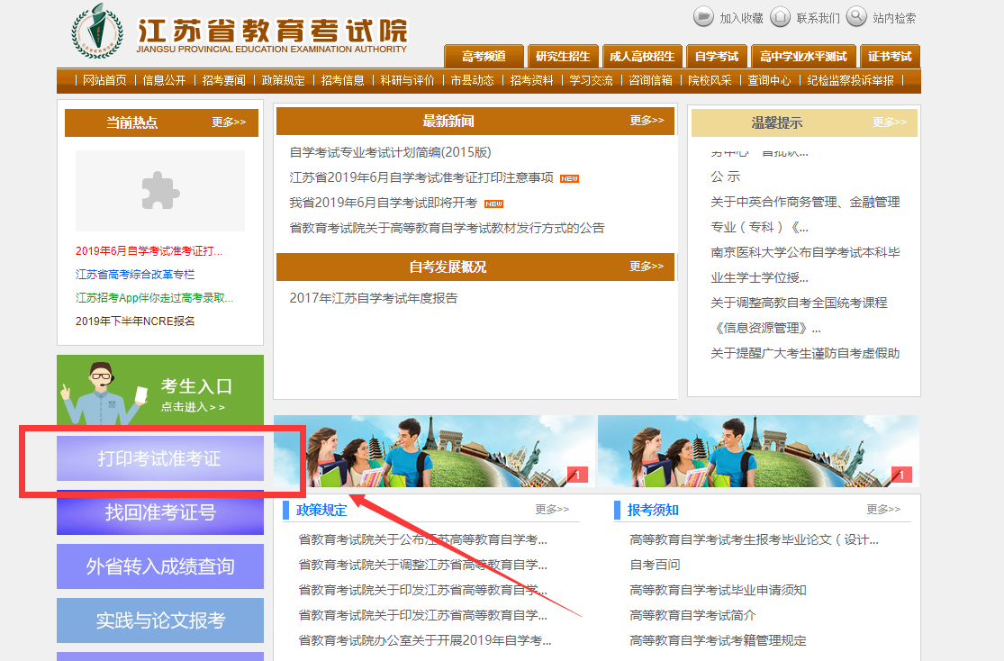Click the 加入收藏 bookmark icon
The image size is (1004, 661).
click(702, 17)
